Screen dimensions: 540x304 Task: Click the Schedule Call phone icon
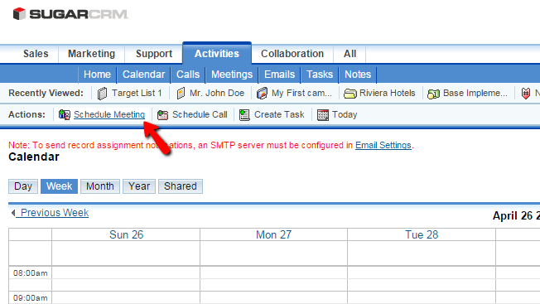pyautogui.click(x=162, y=114)
